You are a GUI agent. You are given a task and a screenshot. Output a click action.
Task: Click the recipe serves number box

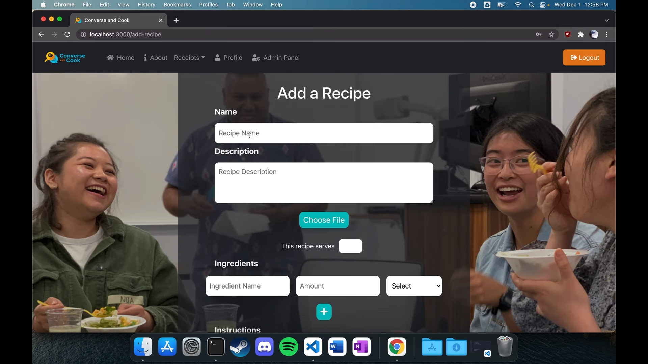[x=350, y=246]
